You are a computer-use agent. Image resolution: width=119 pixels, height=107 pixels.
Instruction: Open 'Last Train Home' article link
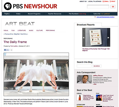point(108,98)
